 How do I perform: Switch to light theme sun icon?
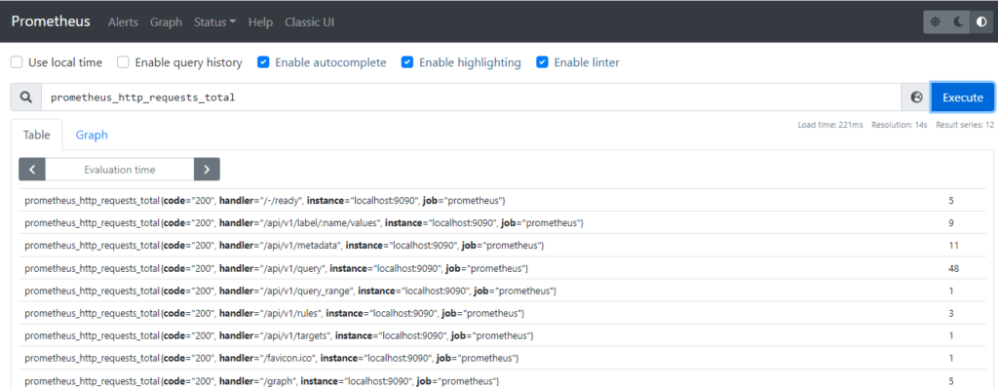tap(935, 21)
